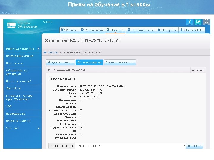Screen dimensions: 214x160
Task: Click the E-услуги Образование logo
Action: [23, 25]
